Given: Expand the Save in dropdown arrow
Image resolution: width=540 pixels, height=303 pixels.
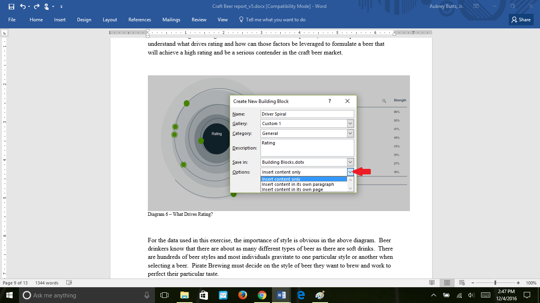Looking at the screenshot, I should [x=350, y=162].
